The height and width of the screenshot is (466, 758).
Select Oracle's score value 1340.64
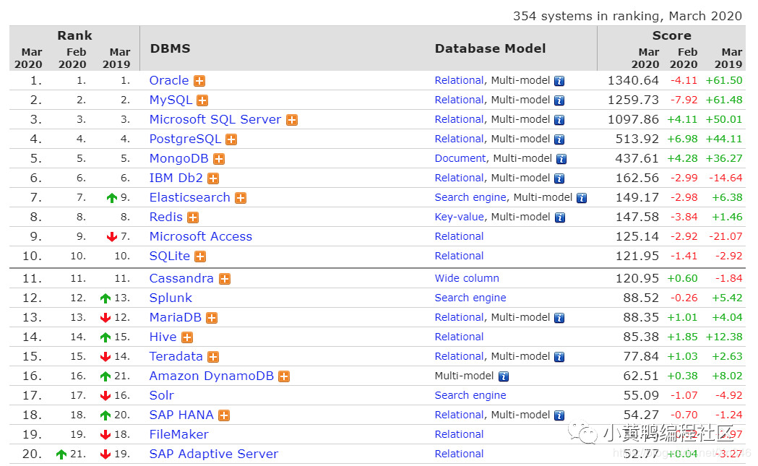point(633,80)
